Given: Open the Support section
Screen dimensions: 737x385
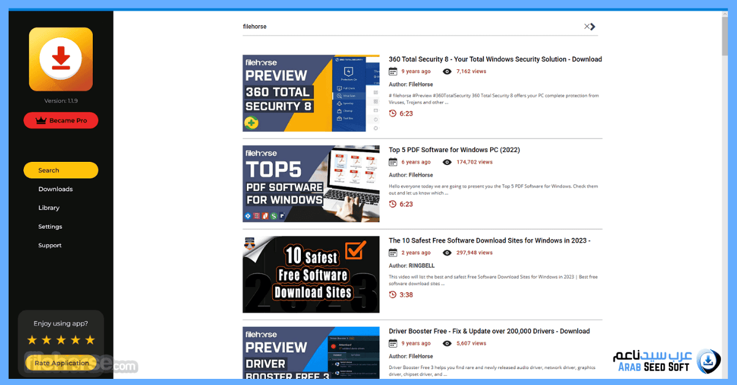Looking at the screenshot, I should tap(50, 245).
